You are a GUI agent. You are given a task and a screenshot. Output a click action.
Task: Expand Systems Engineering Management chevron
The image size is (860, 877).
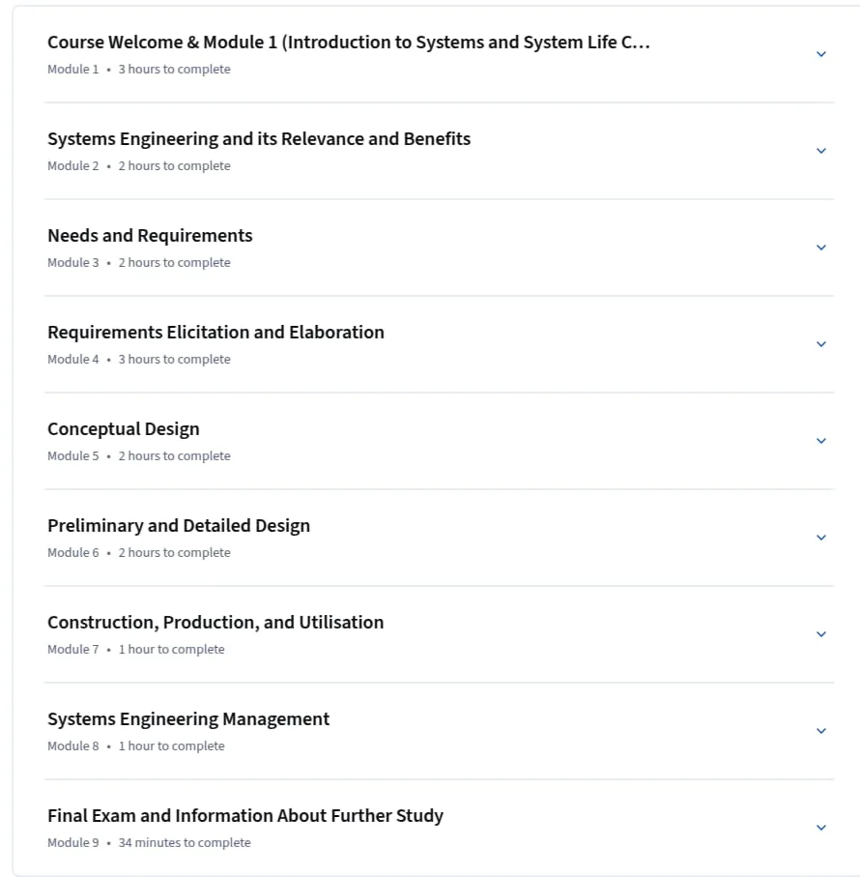click(821, 732)
